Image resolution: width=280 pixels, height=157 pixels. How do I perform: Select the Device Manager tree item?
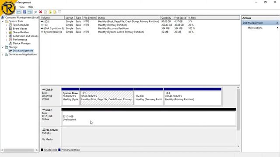point(22,43)
